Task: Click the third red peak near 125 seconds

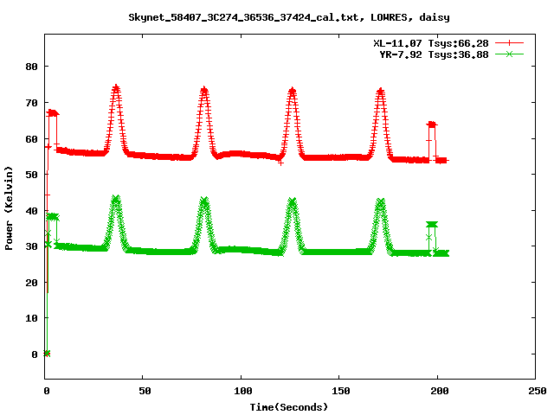Action: pyautogui.click(x=293, y=90)
